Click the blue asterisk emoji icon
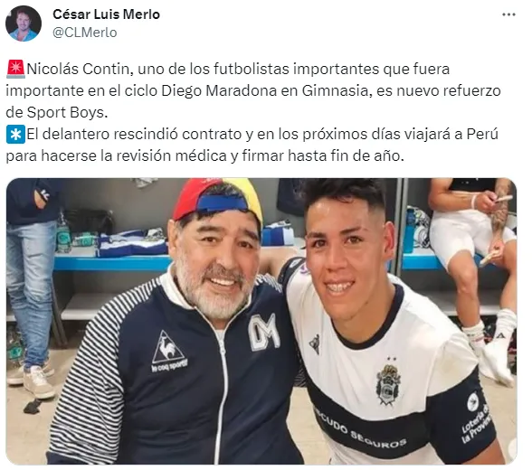Viewport: 532px width, 470px height. [x=15, y=134]
